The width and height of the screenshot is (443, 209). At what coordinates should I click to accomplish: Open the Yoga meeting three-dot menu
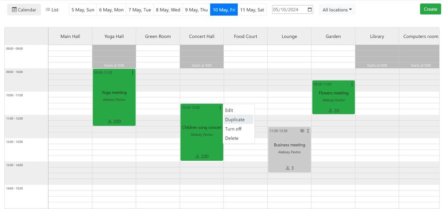pos(133,72)
